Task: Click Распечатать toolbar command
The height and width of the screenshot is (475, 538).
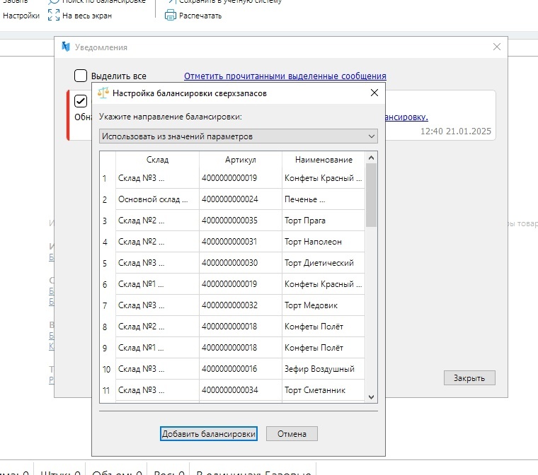Action: [200, 16]
